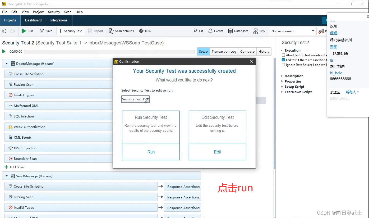
Task: Switch to the Compare tab
Action: click(247, 52)
